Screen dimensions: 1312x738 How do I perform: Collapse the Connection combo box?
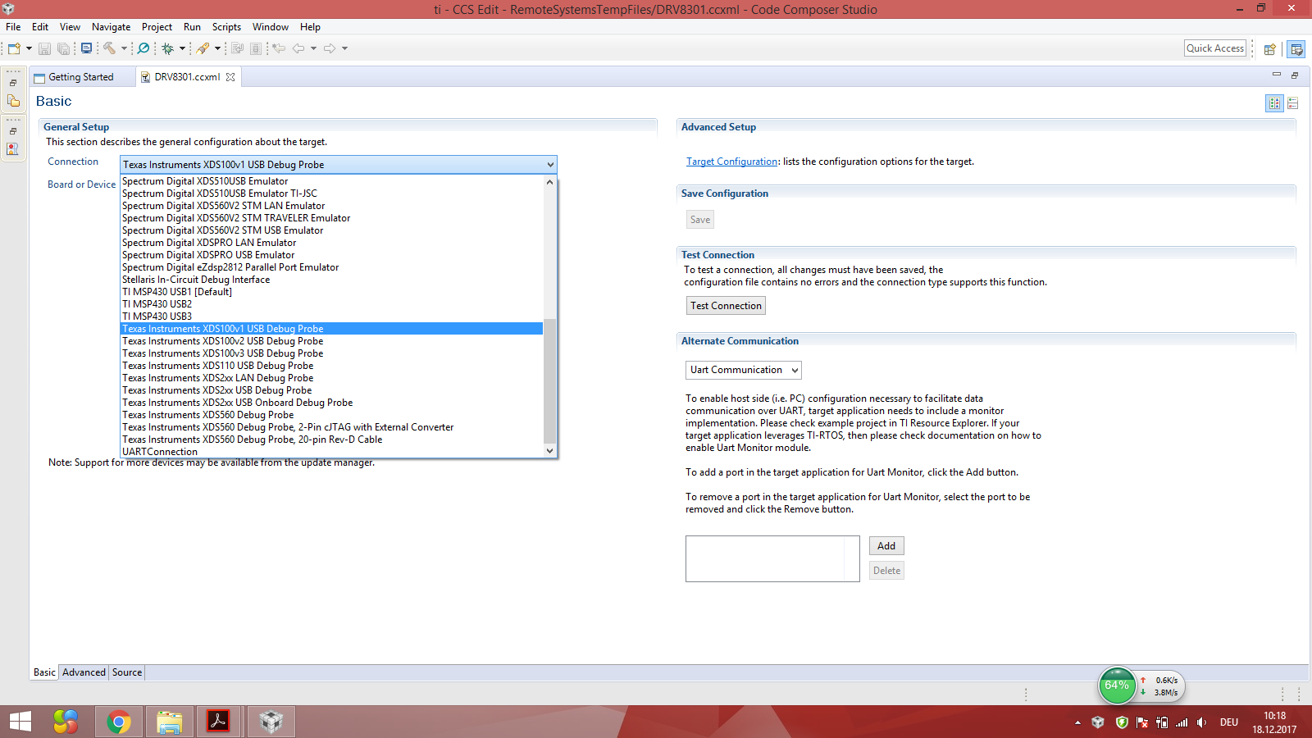[550, 165]
